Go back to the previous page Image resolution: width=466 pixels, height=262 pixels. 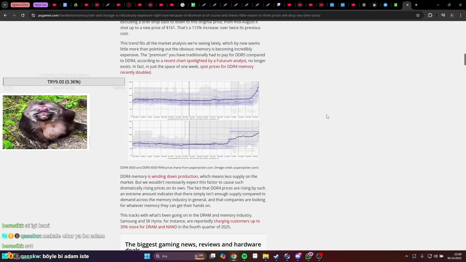(5, 15)
